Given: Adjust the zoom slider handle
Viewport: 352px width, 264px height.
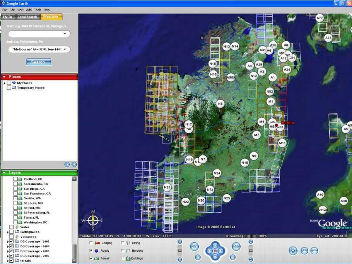Looking at the screenshot, I should point(180,250).
